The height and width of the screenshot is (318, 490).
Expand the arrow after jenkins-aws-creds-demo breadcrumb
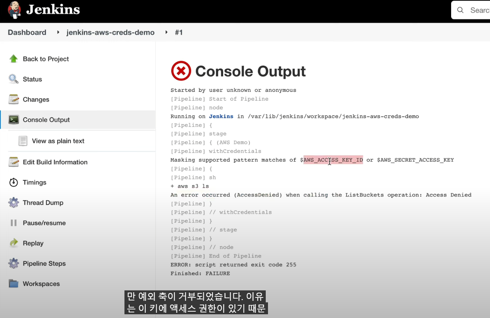[166, 32]
